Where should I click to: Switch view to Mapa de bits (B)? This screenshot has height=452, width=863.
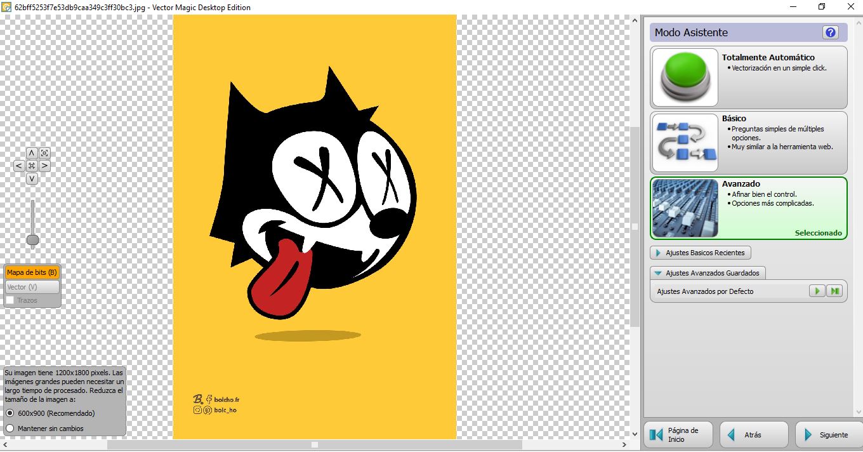pos(32,272)
